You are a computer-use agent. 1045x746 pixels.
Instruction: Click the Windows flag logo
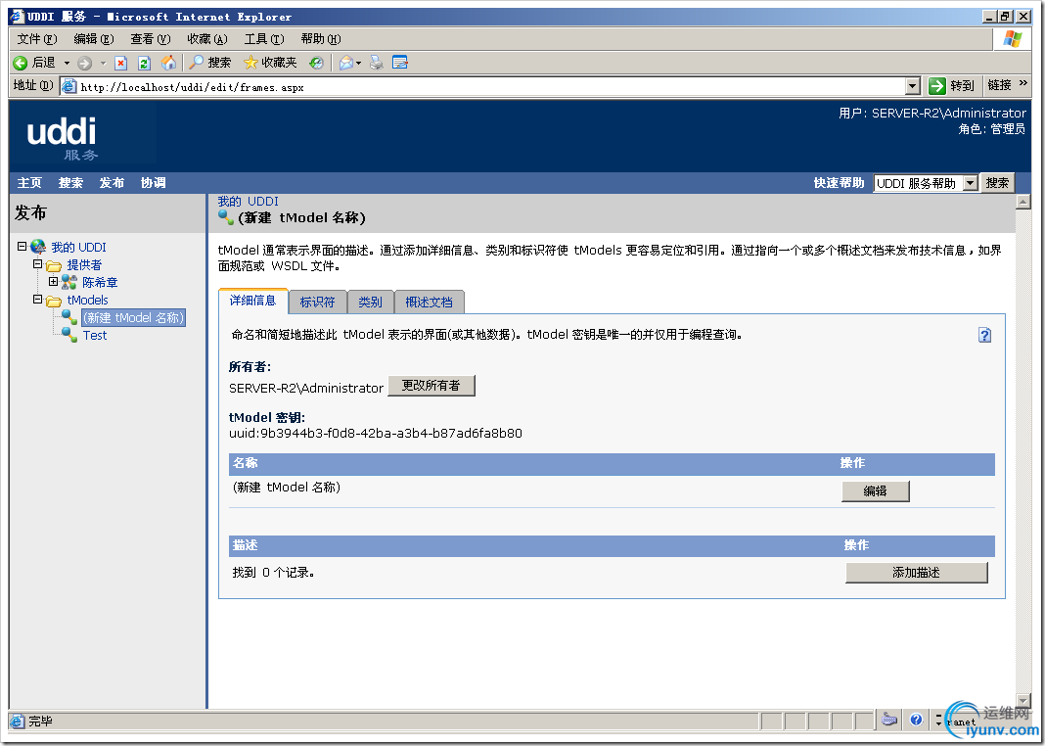tap(1013, 39)
